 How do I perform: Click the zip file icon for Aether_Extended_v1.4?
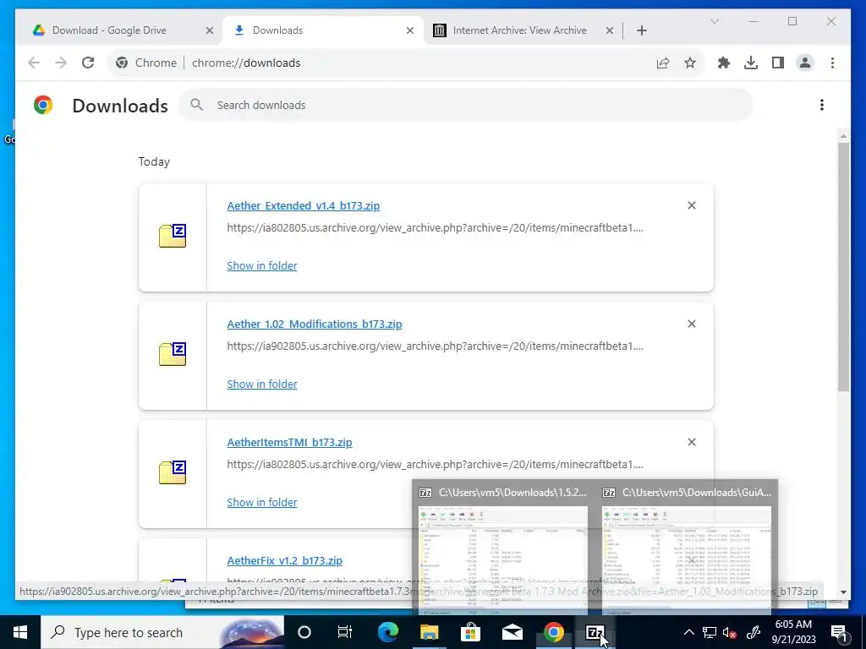(173, 236)
